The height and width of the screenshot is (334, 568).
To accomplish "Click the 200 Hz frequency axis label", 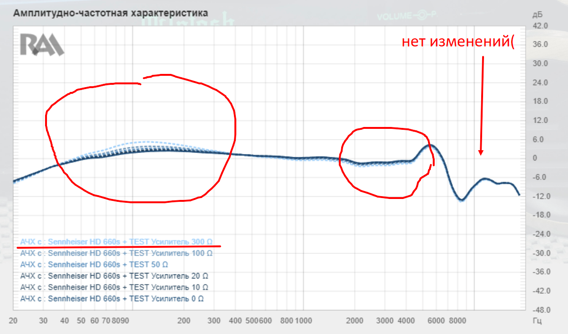I will pyautogui.click(x=184, y=321).
